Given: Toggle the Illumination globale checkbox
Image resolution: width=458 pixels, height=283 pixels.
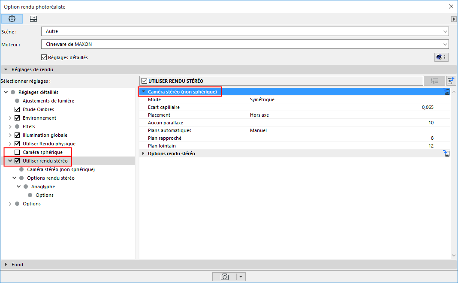Looking at the screenshot, I should click(x=17, y=135).
